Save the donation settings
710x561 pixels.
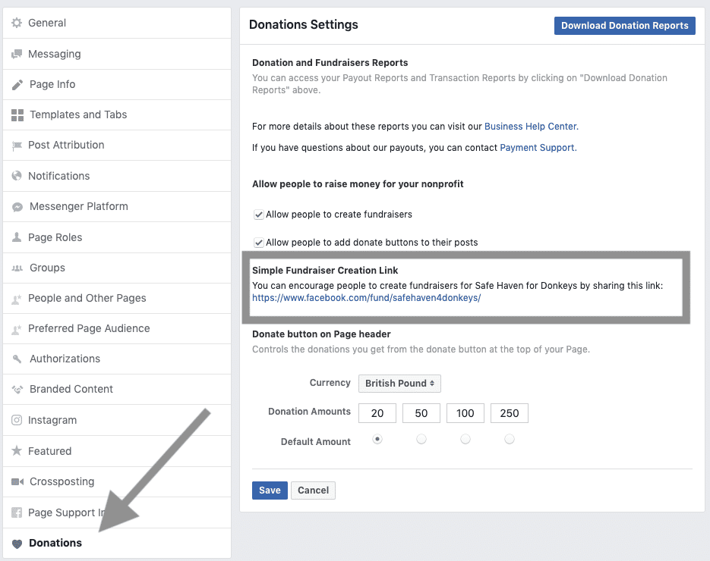(x=270, y=490)
